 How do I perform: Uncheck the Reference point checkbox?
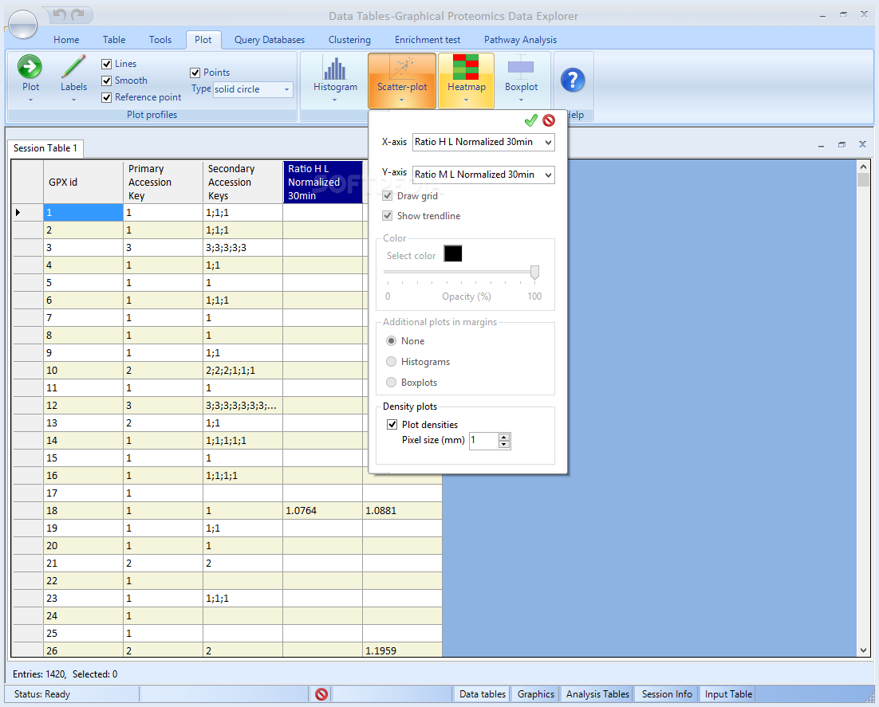click(x=107, y=97)
